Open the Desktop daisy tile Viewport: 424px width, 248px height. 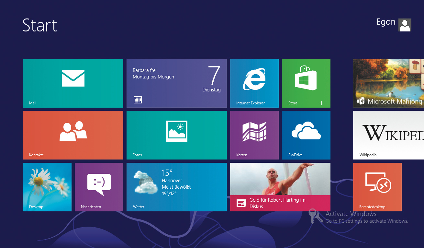[x=47, y=187]
